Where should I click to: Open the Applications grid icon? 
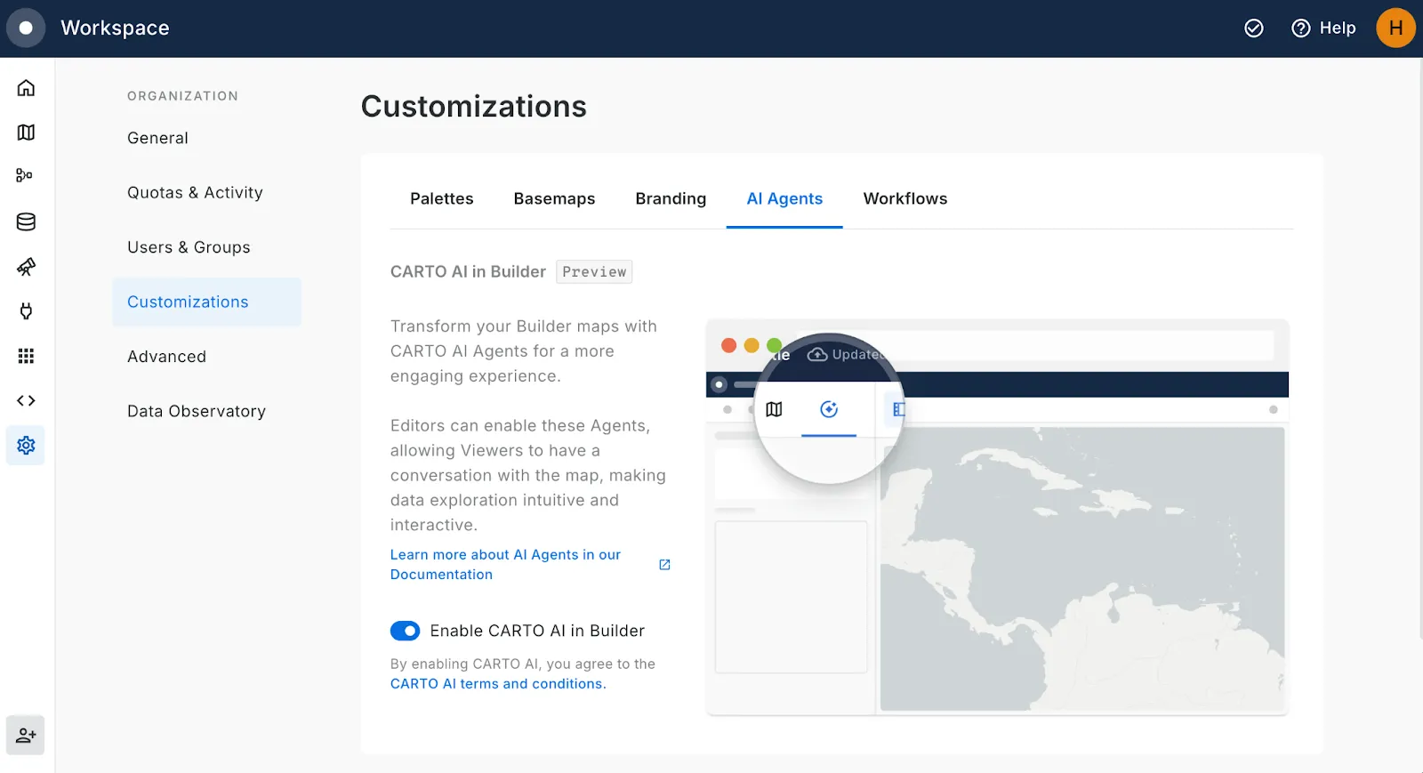coord(26,356)
